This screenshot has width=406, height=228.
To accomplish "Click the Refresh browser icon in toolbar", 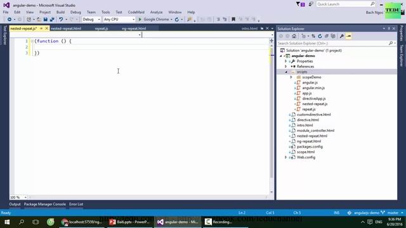I will pos(177,20).
